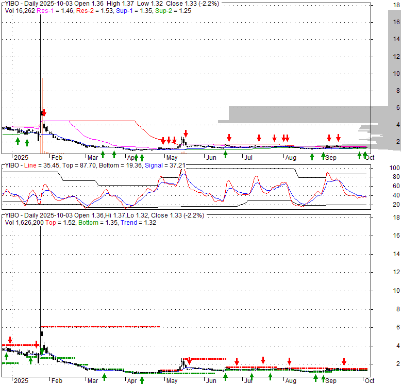Click the green arrow in early August on top chart
The image size is (402, 384).
(312, 156)
